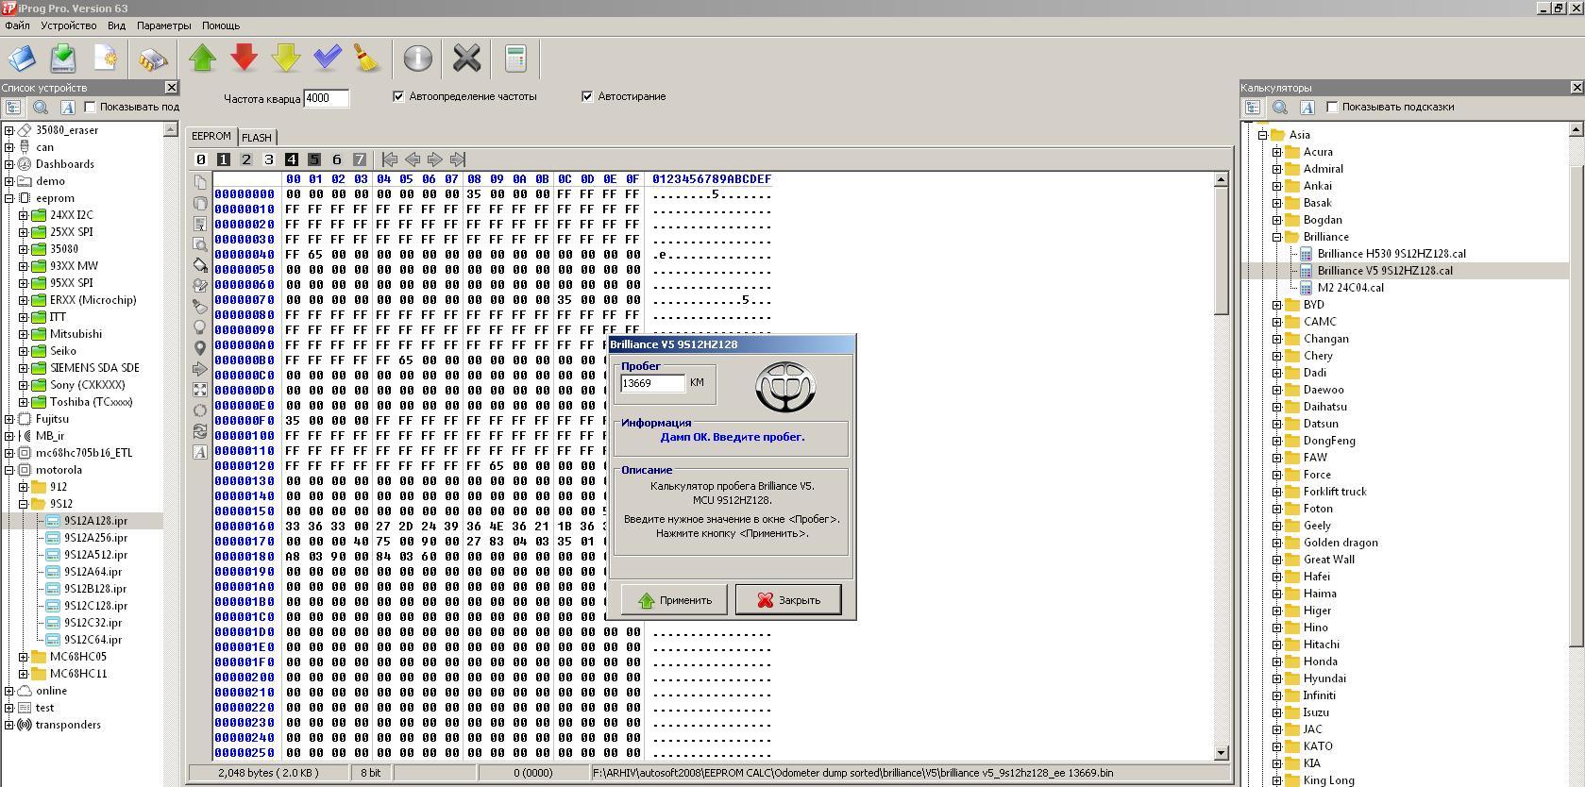Viewport: 1585px width, 787px height.
Task: Click the red down arrow write icon
Action: [244, 59]
